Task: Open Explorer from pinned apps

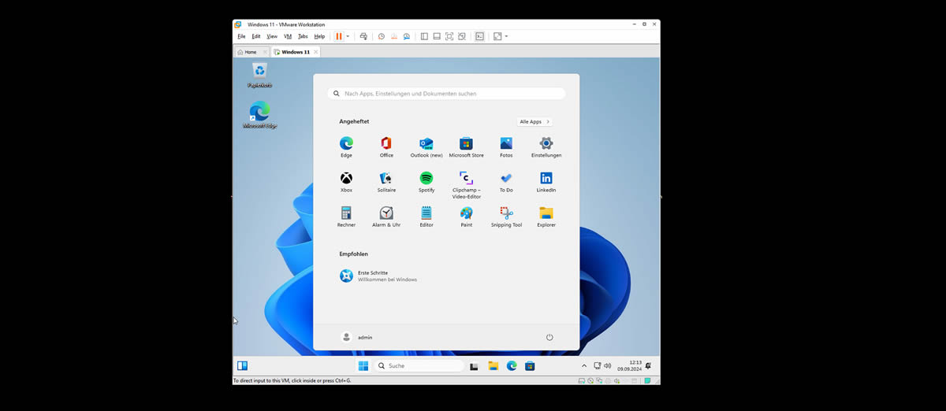Action: pos(546,217)
